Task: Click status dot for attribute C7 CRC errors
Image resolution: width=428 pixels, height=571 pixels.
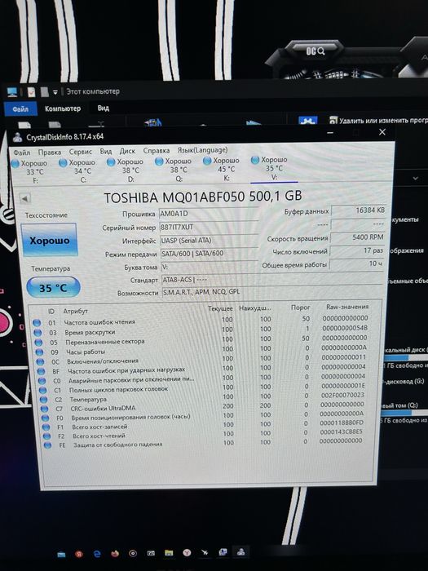Action: click(44, 409)
